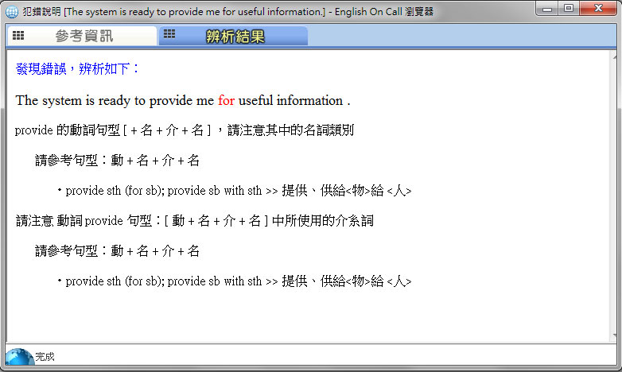The width and height of the screenshot is (622, 372).
Task: Click the grid icon on 辨析結果 tab
Action: coord(169,33)
